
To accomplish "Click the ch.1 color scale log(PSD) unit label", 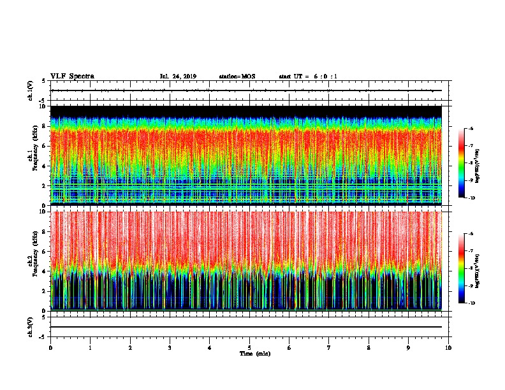I will pyautogui.click(x=478, y=166).
